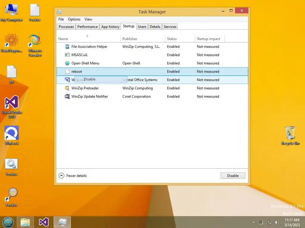Click the WinLock startup entry icon
Screen dimensions: 305x228
tap(67, 80)
